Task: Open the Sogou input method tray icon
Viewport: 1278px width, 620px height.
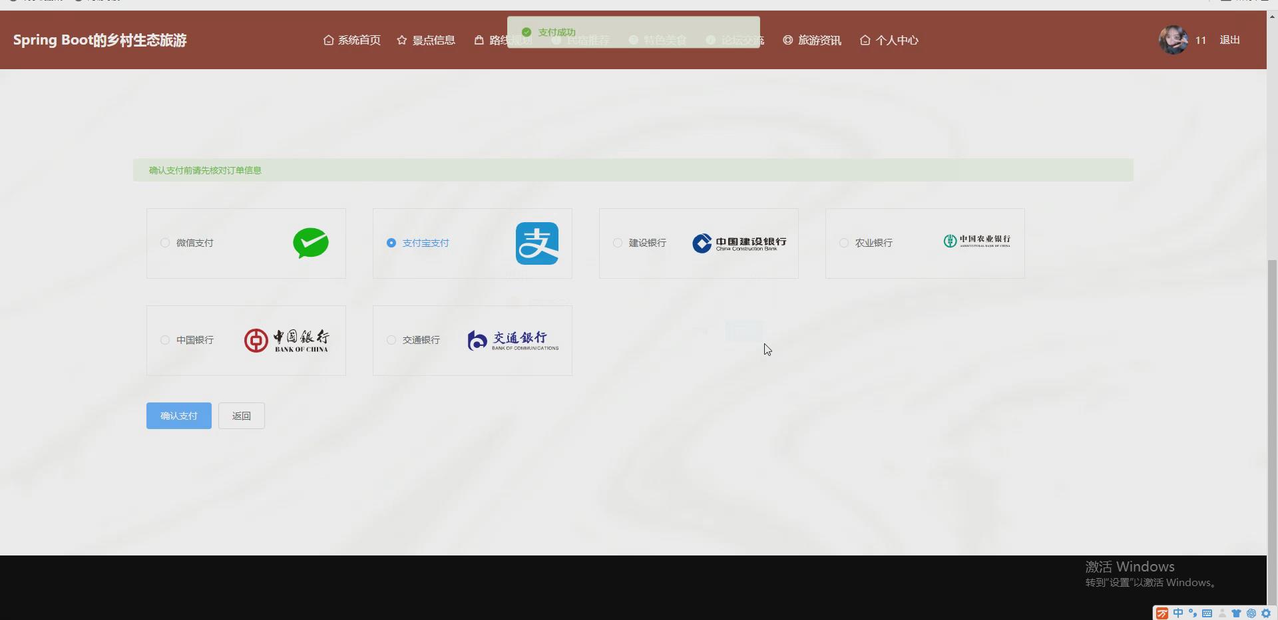Action: point(1162,613)
